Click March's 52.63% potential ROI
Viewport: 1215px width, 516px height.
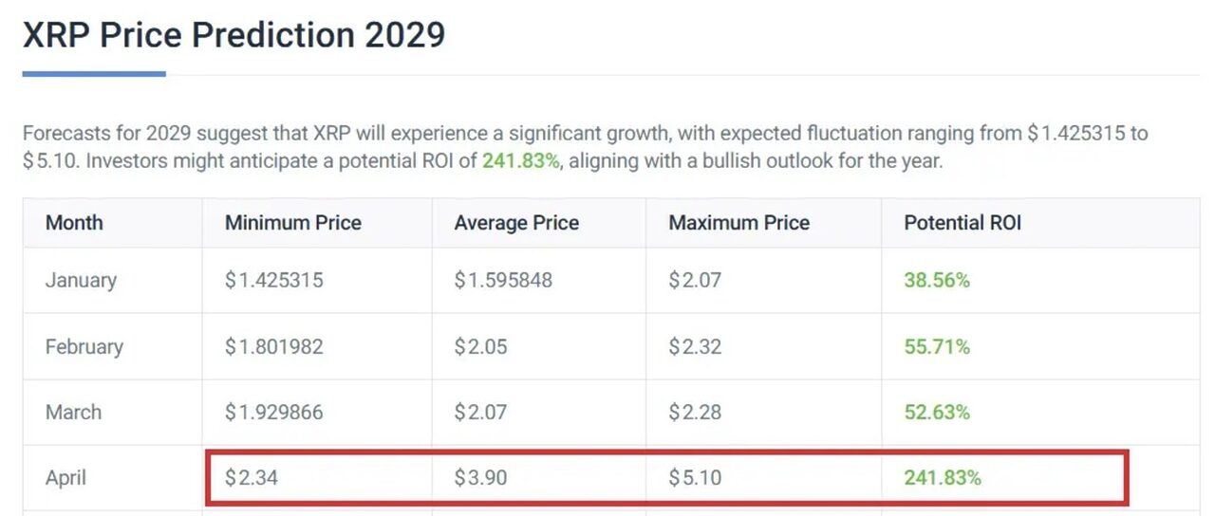tap(937, 413)
